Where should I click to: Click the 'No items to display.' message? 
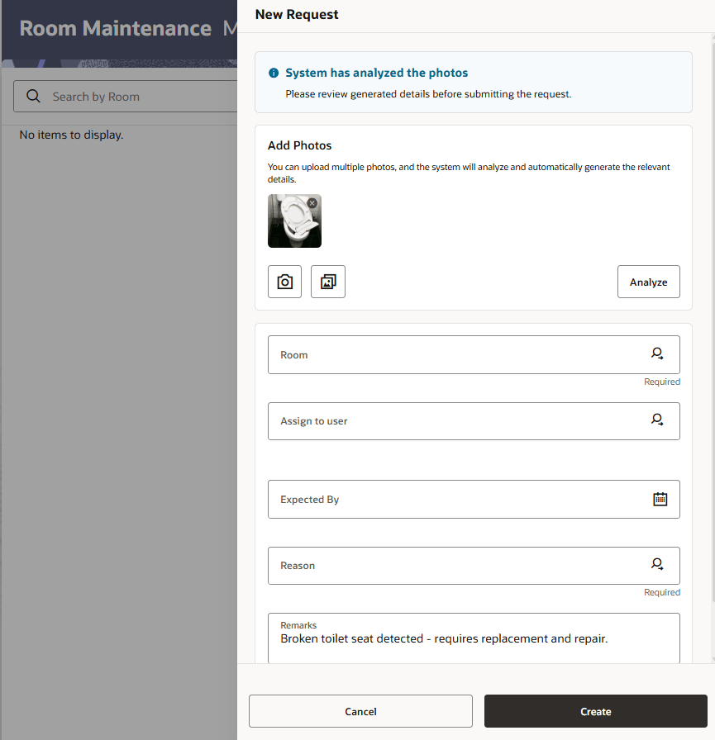point(71,135)
